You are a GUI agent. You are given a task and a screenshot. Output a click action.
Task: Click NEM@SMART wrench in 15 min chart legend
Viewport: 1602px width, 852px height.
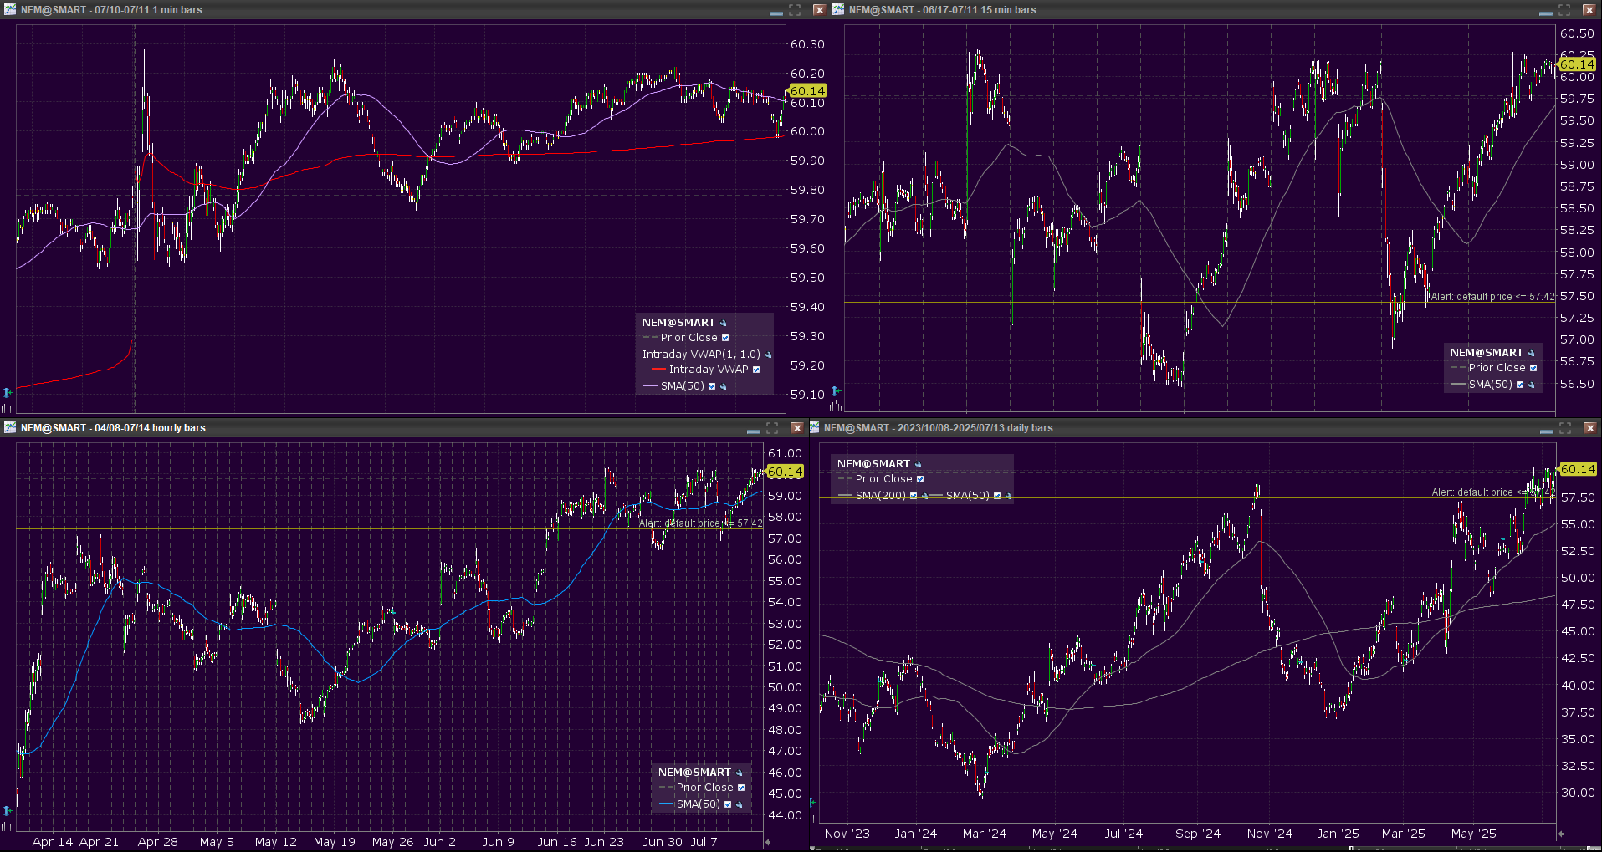(1532, 353)
